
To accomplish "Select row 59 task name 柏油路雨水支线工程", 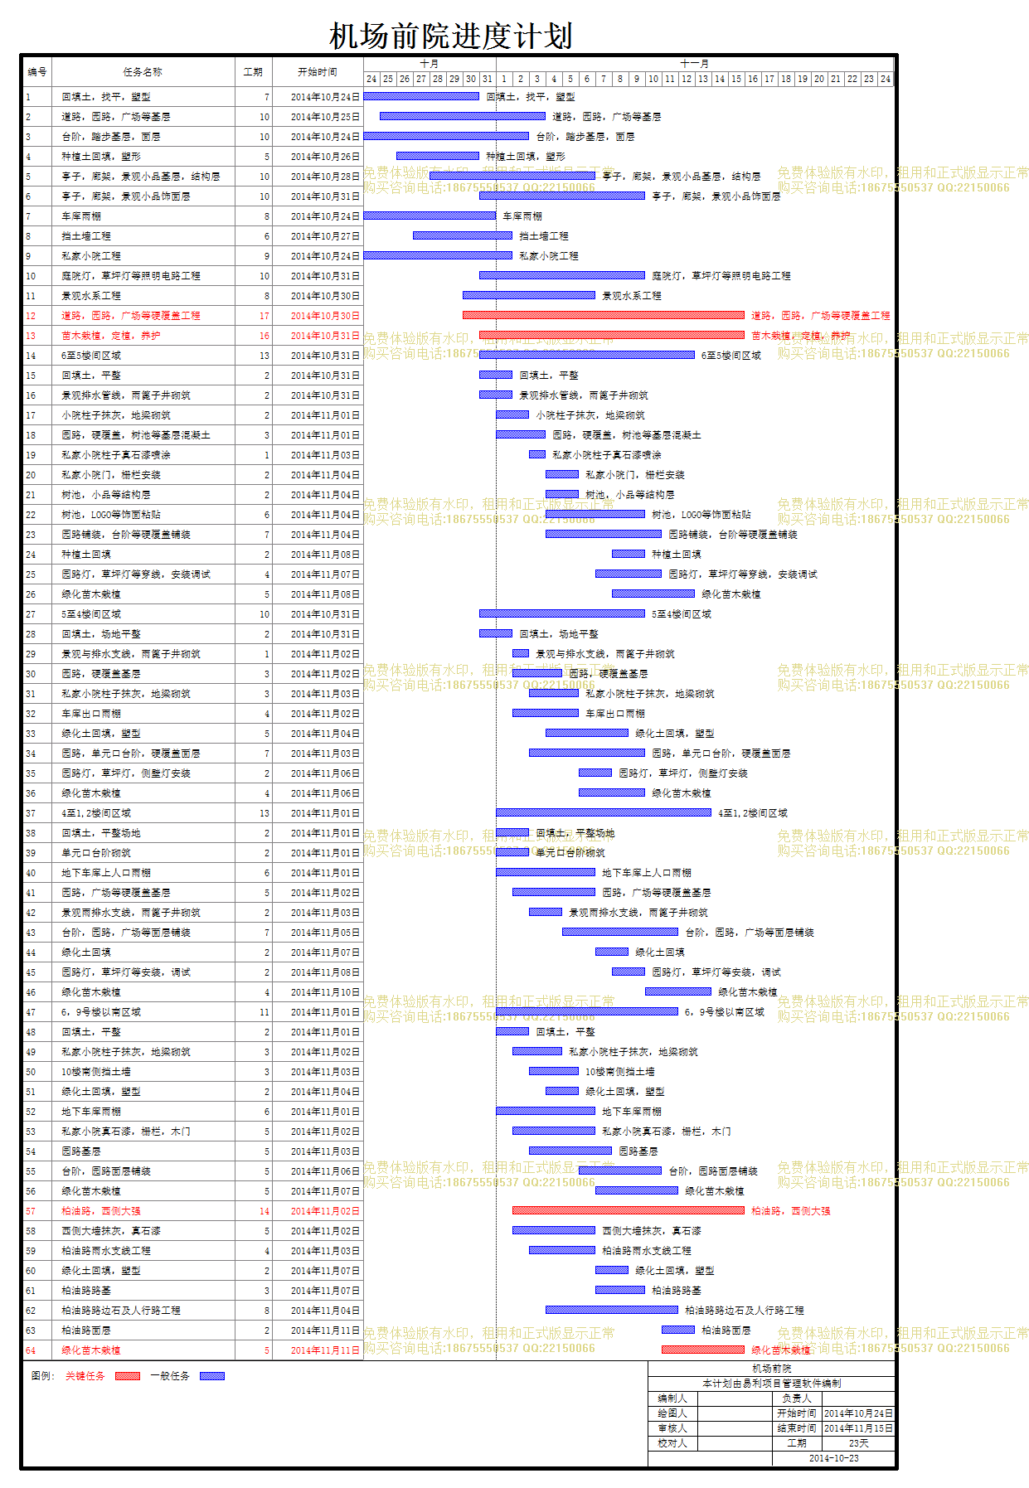I will pos(106,1251).
